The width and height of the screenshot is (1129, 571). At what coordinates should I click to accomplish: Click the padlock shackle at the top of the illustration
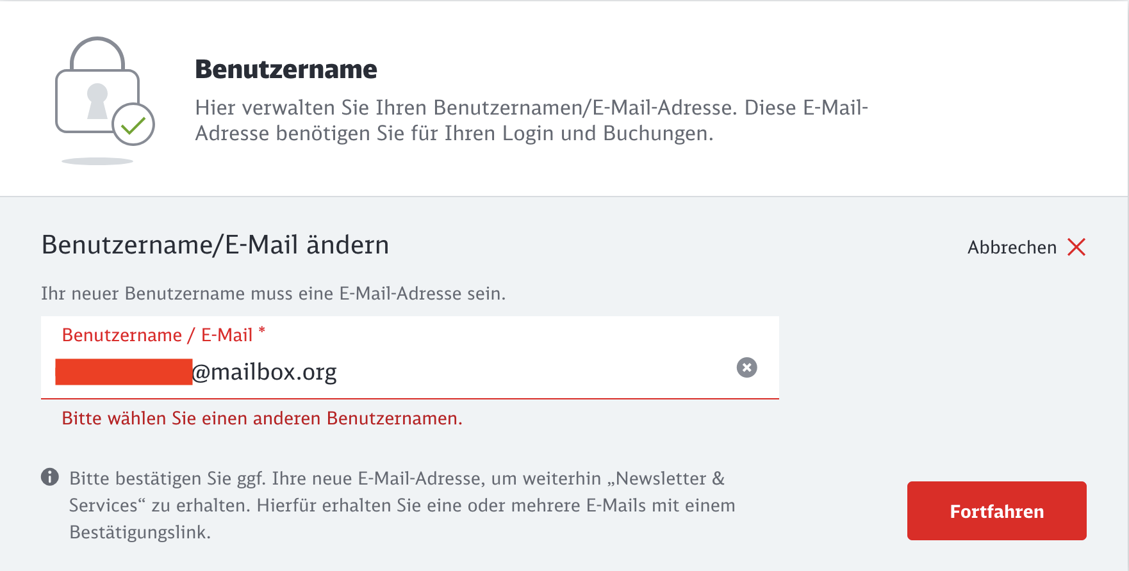coord(97,53)
